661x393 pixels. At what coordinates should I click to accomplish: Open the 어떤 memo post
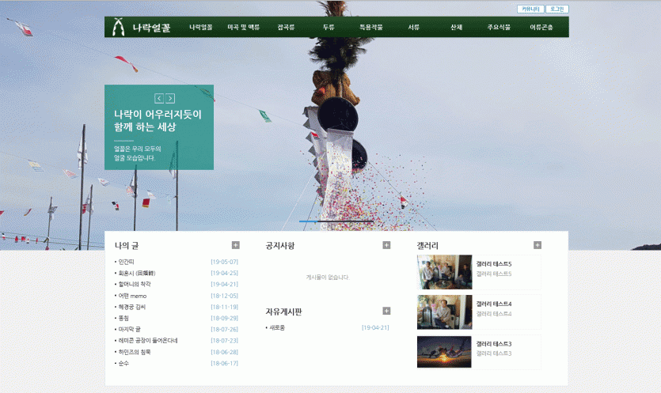[132, 296]
